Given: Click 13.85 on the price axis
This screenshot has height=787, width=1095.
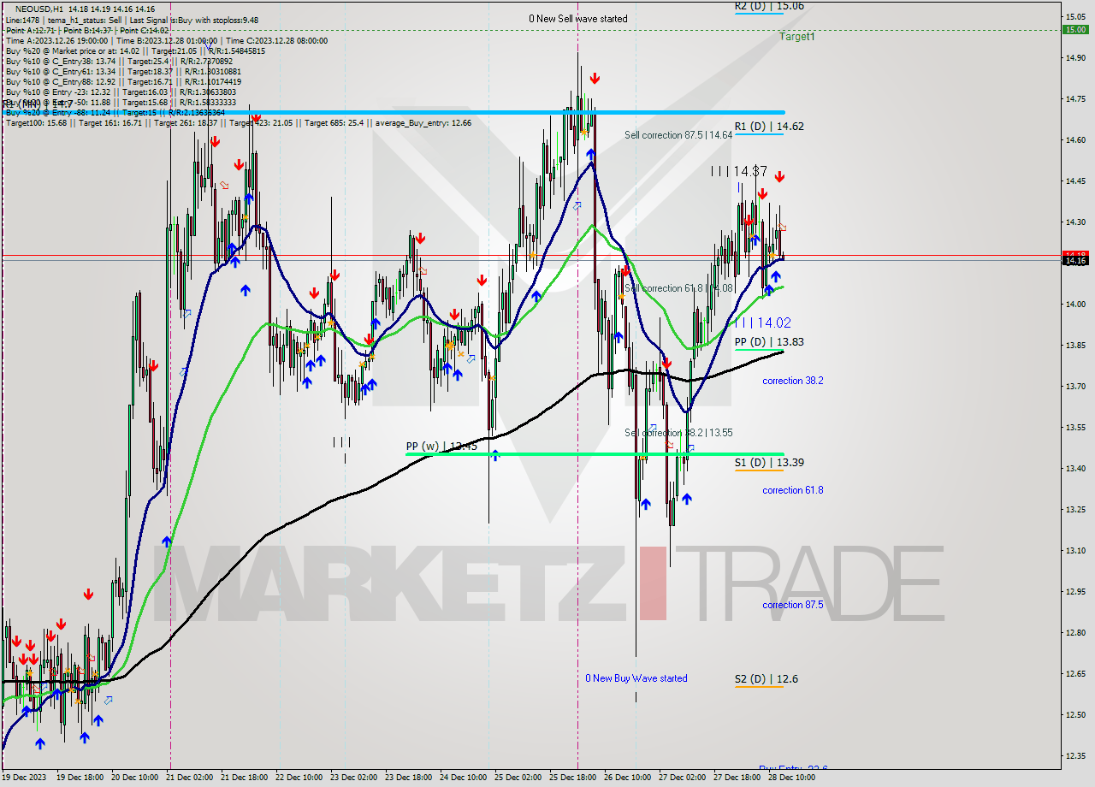Looking at the screenshot, I should (1075, 345).
